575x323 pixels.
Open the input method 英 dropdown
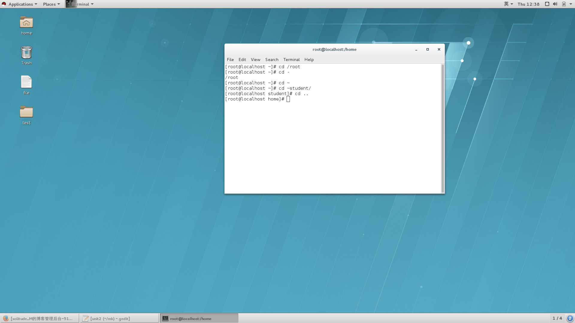click(x=509, y=4)
